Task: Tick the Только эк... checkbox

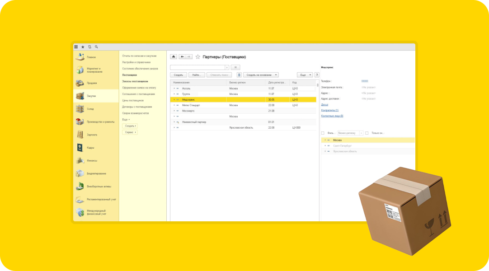Action: 367,133
